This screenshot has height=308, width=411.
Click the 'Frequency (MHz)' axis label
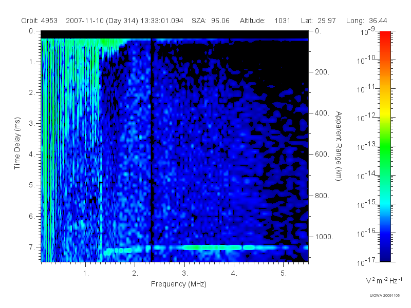[x=178, y=284]
